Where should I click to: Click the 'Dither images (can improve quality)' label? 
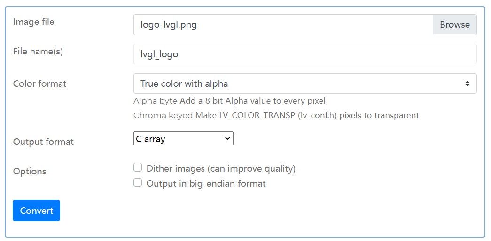(x=221, y=169)
